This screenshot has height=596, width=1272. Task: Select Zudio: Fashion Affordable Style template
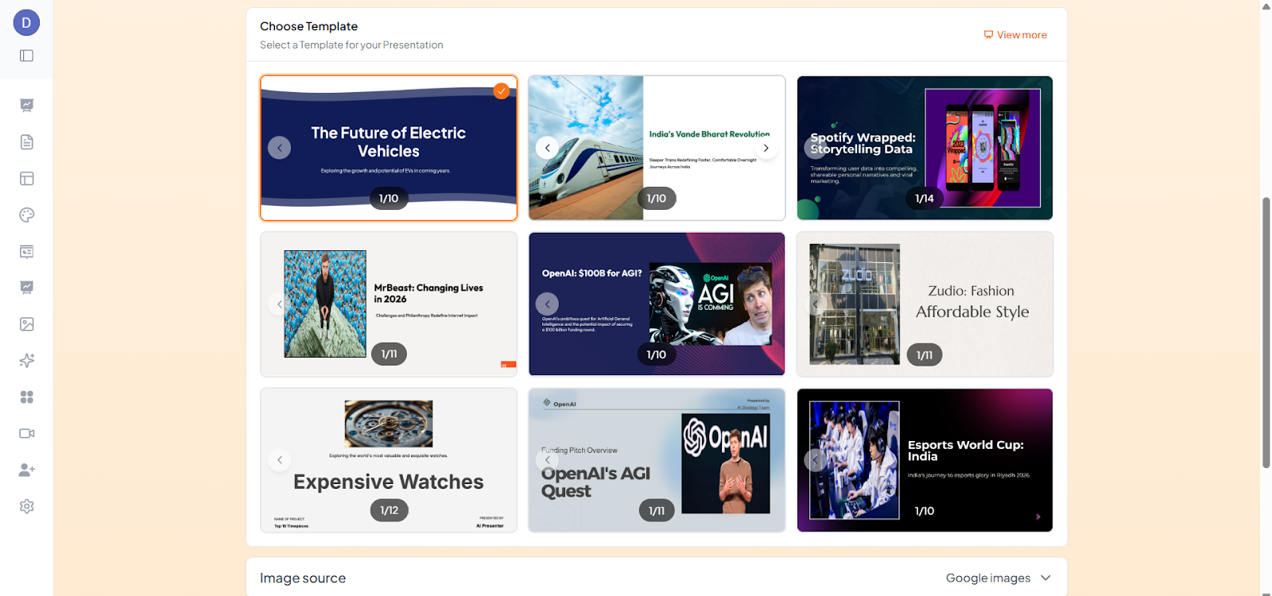coord(925,304)
